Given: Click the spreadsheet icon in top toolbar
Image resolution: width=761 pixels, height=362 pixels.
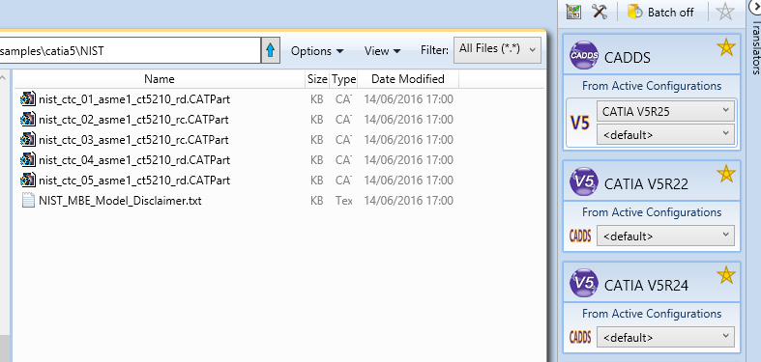Looking at the screenshot, I should (573, 12).
